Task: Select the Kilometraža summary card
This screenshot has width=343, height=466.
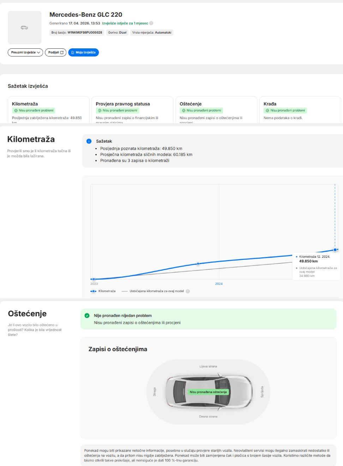Action: tap(48, 109)
